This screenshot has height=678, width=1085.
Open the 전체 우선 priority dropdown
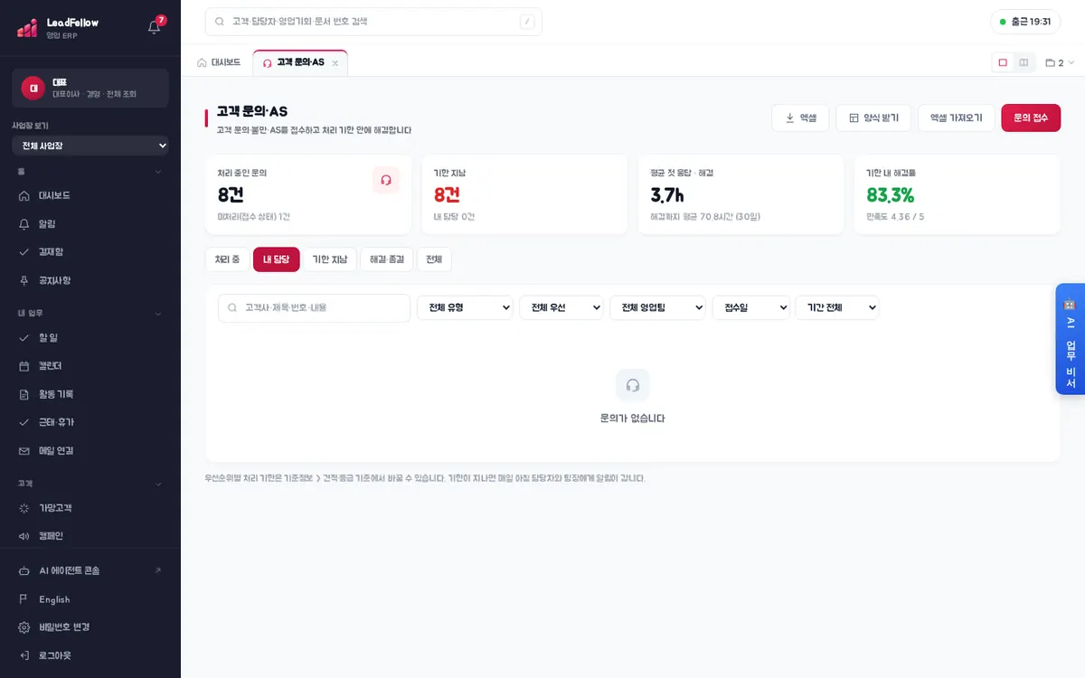coord(561,307)
